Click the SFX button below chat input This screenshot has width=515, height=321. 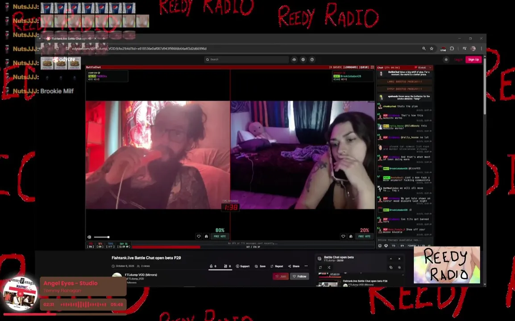(402, 246)
